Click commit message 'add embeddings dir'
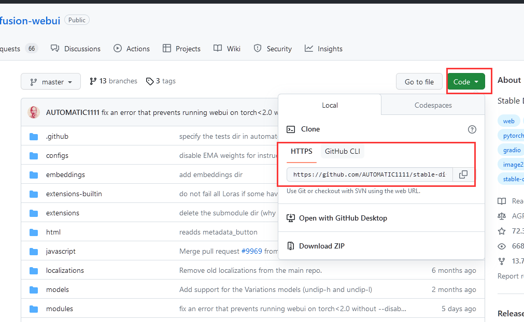Viewport: 524px width, 322px height. [x=211, y=175]
